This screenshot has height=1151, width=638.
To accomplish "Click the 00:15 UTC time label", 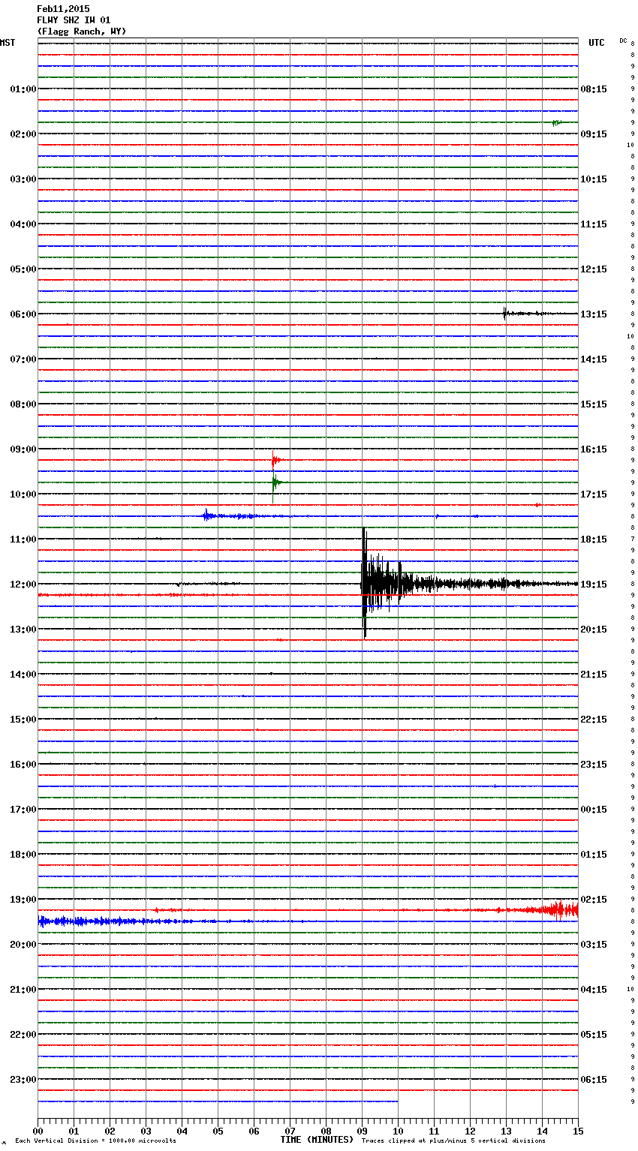I will pyautogui.click(x=594, y=810).
